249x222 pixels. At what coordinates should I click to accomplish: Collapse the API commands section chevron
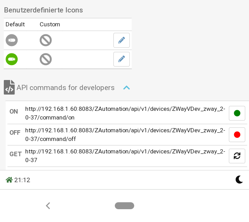click(127, 88)
